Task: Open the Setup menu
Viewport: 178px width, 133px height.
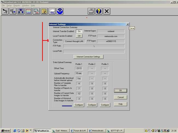Action: point(9,5)
